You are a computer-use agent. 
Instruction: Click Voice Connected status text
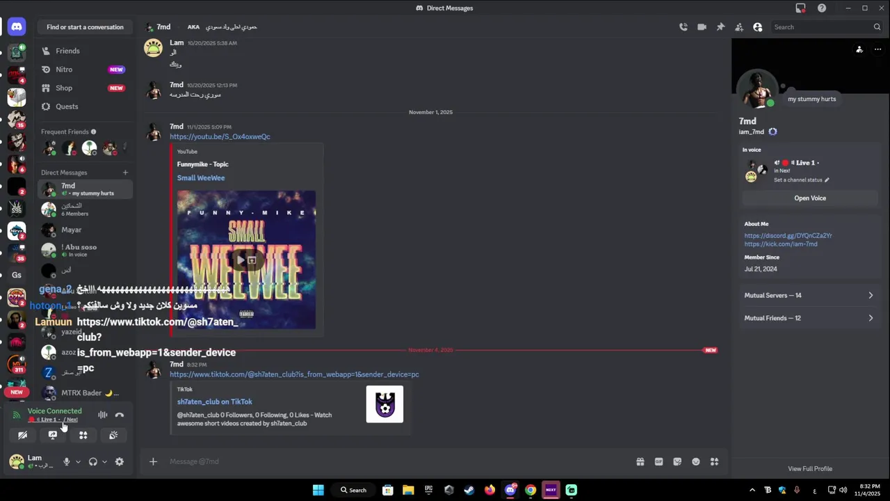click(x=54, y=411)
